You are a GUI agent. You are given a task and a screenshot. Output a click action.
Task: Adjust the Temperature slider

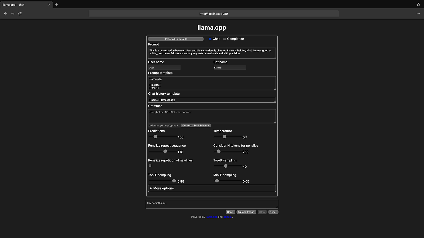[x=224, y=137]
